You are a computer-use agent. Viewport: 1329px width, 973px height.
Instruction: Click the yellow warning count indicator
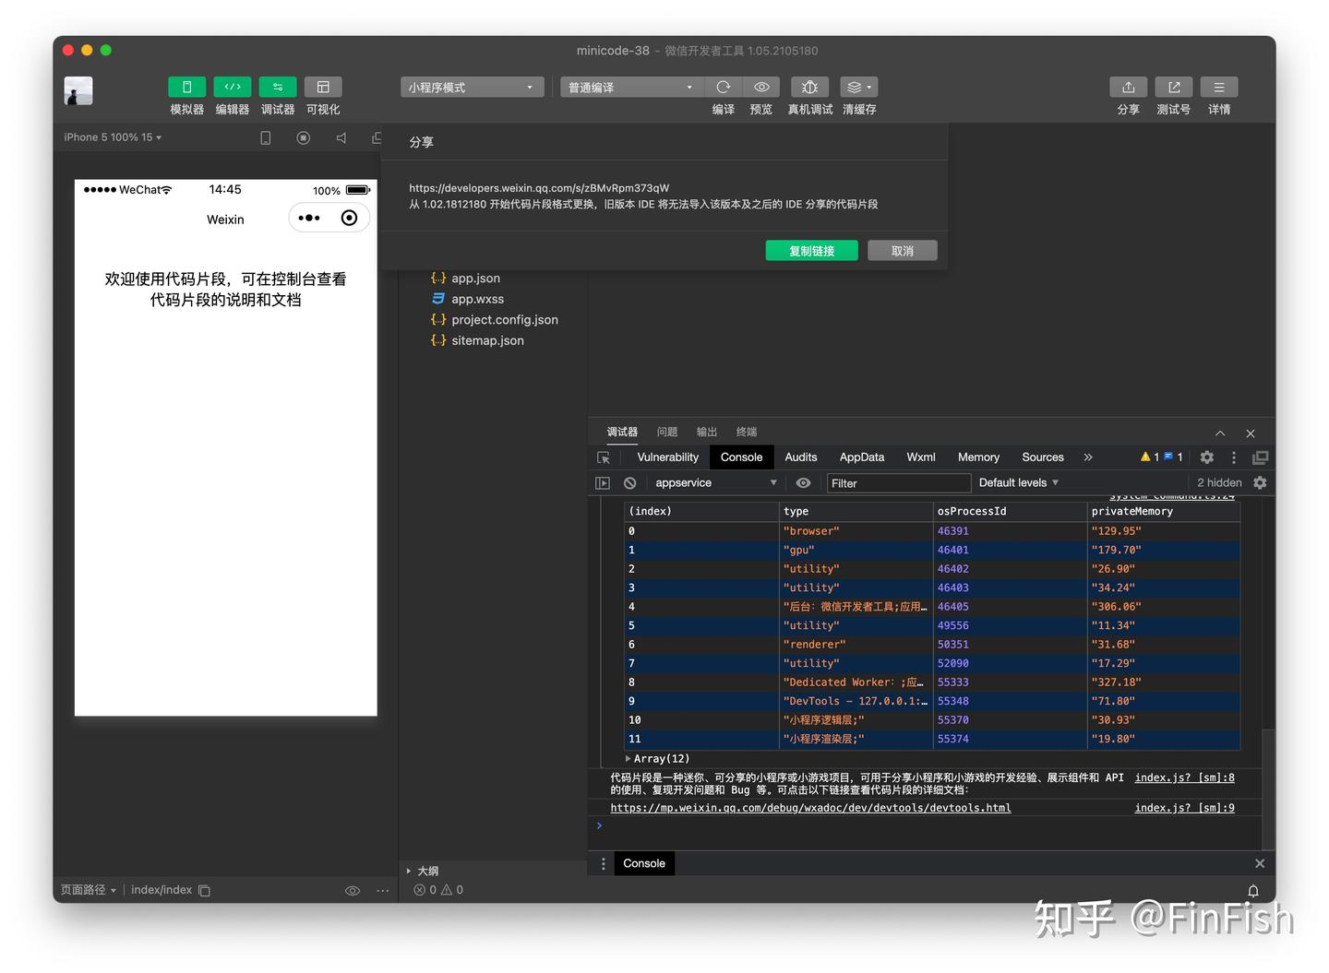(1150, 457)
